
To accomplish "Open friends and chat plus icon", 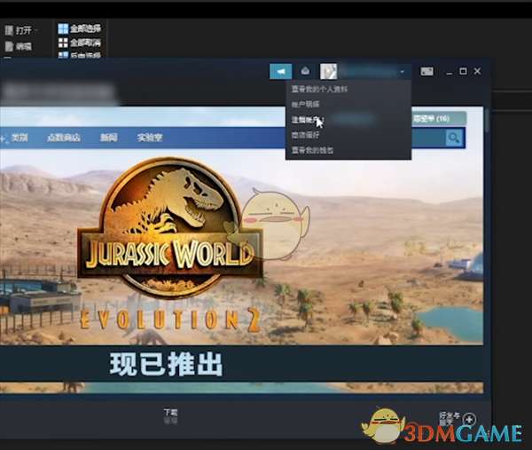I will [469, 419].
